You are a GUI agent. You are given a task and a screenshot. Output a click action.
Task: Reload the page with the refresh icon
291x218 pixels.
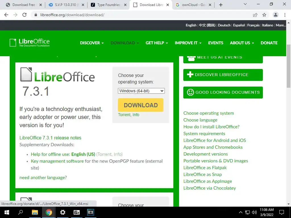coord(24,15)
